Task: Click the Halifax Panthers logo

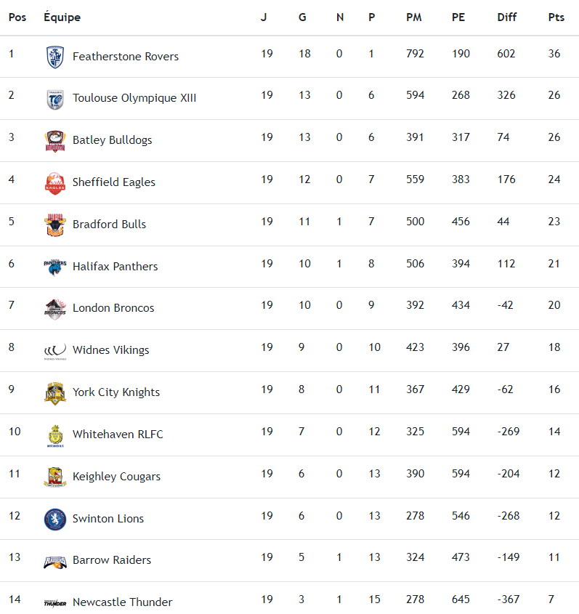Action: [x=55, y=267]
